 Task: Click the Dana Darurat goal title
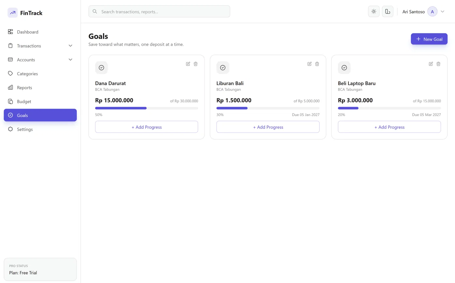click(110, 83)
